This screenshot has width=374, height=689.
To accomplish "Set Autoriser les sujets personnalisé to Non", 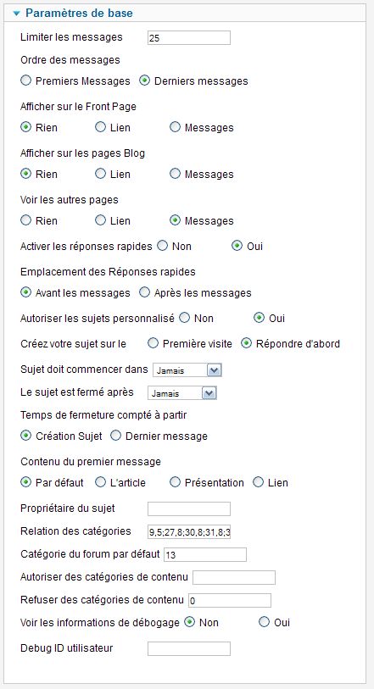I will coord(185,317).
